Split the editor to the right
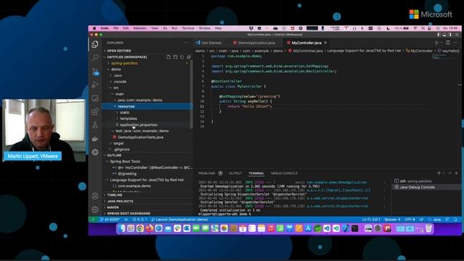The width and height of the screenshot is (464, 261). click(448, 43)
